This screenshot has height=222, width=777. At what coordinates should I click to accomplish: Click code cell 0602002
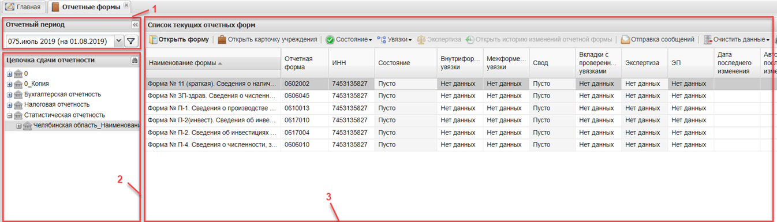305,84
